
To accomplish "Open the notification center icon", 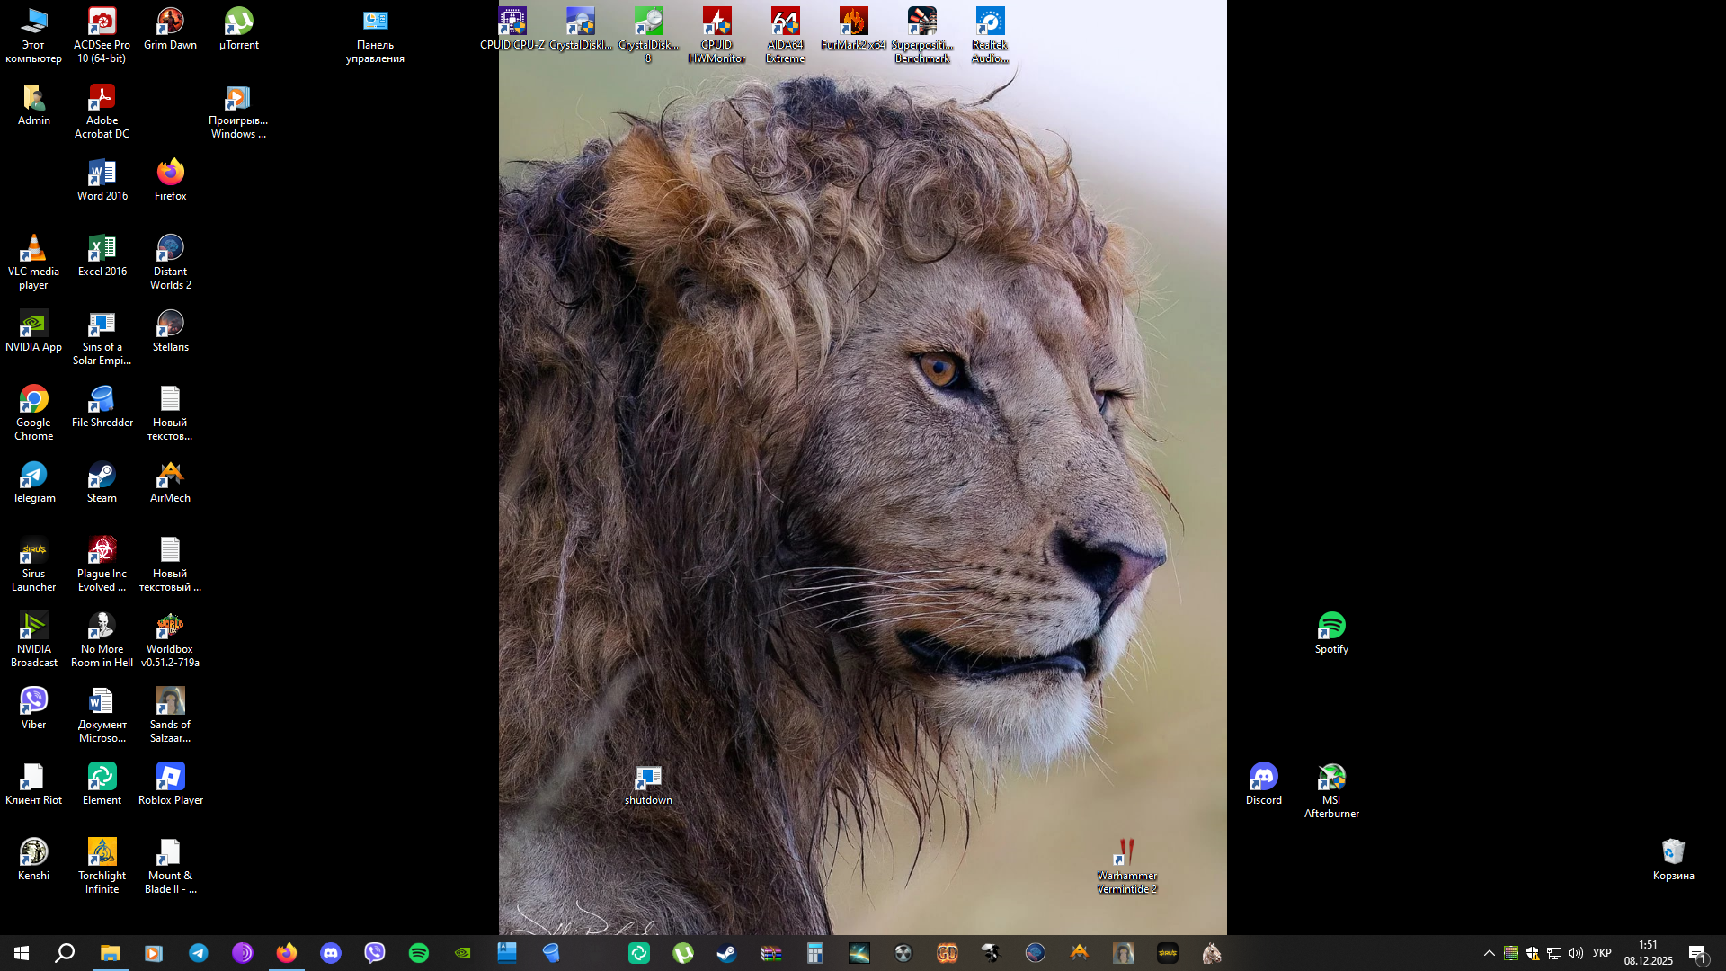I will (1697, 953).
